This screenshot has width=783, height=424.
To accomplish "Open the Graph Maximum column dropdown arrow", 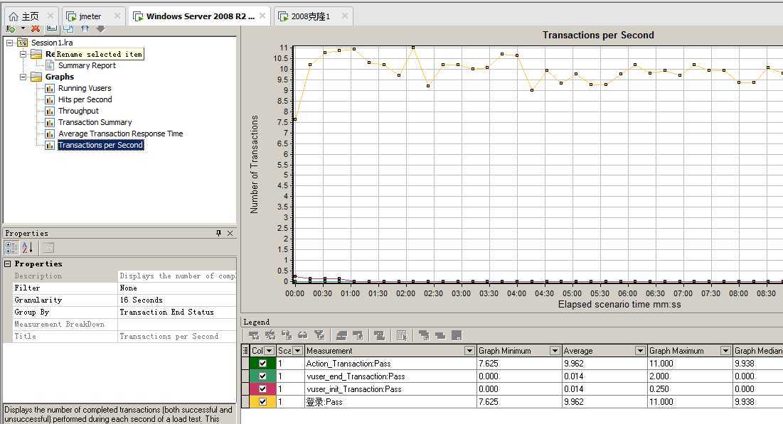I will click(x=725, y=351).
